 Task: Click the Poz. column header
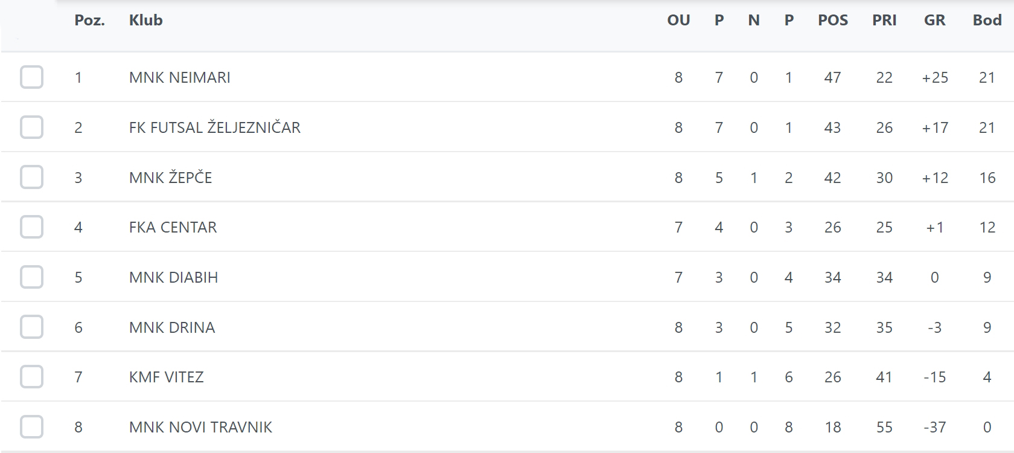pos(89,20)
